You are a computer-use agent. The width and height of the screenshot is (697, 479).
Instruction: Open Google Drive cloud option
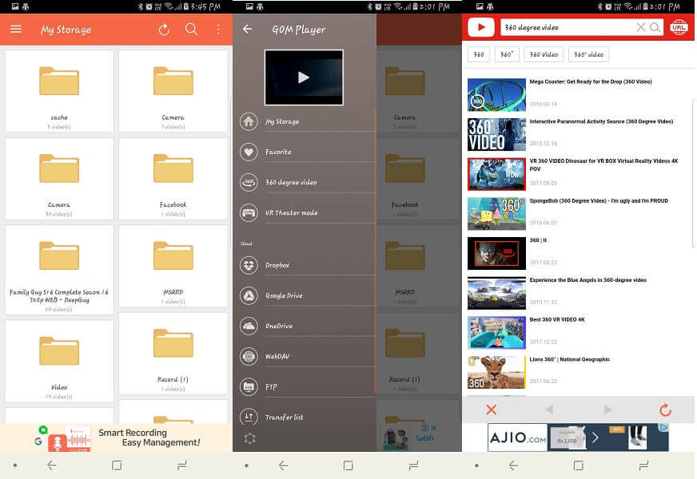click(307, 295)
